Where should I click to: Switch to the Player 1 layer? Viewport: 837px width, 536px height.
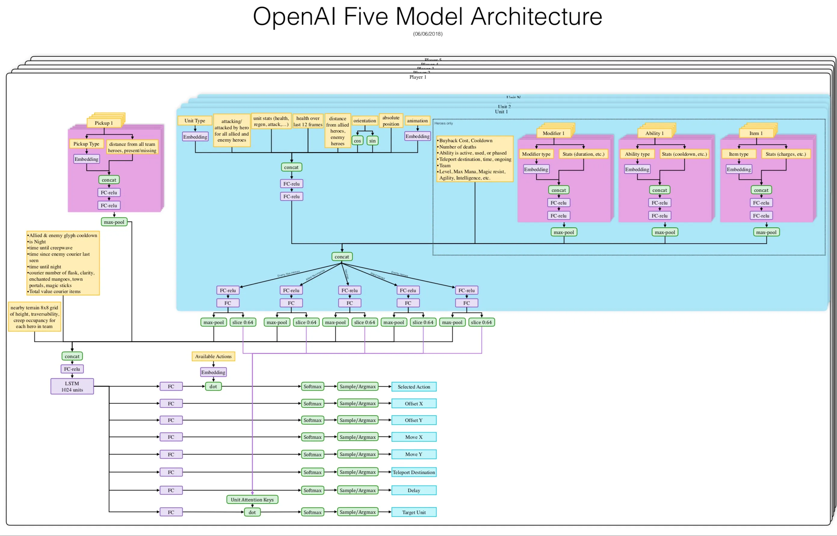coord(418,77)
